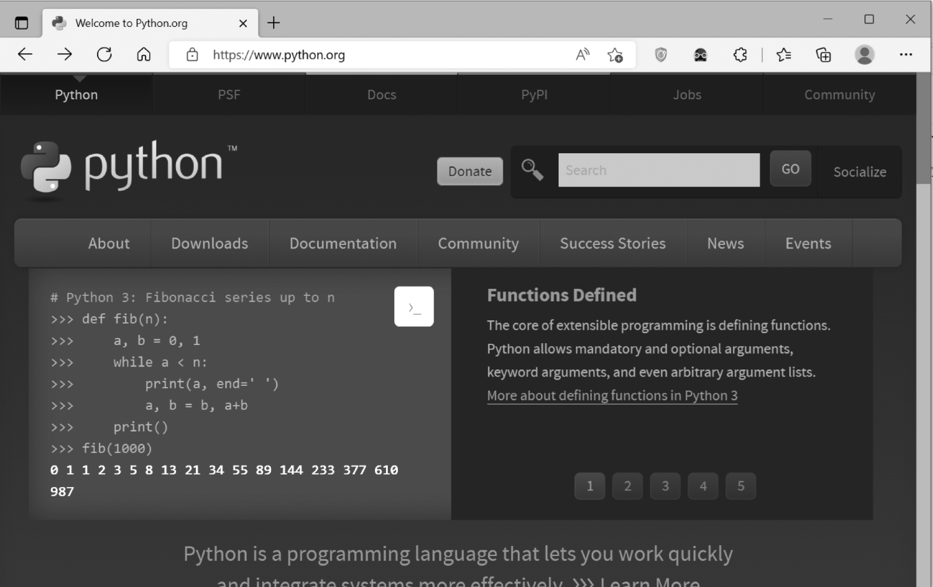
Task: Refresh the page
Action: coord(104,55)
